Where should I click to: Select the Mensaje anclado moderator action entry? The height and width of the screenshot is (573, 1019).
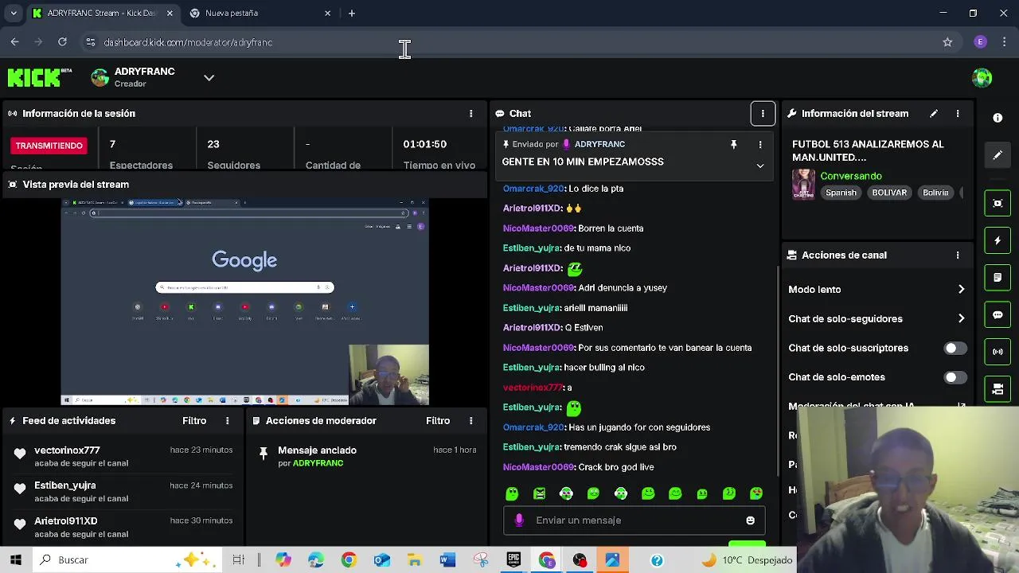(x=366, y=457)
